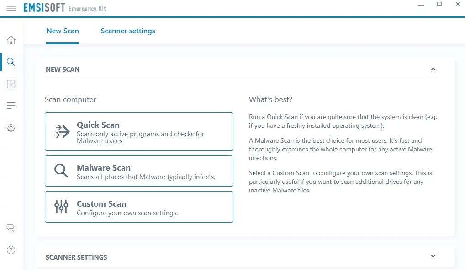Open the hamburger menu in title bar

click(11, 9)
